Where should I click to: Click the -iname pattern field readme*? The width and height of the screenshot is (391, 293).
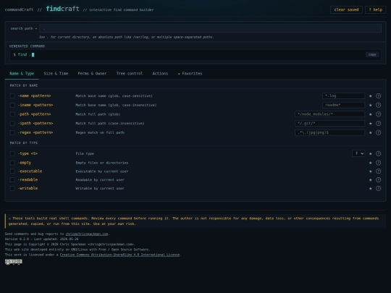[x=344, y=105]
